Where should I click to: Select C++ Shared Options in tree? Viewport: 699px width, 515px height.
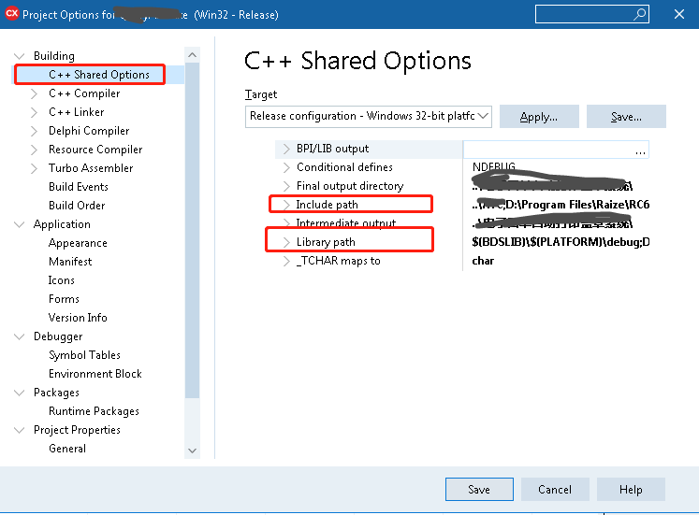[98, 75]
